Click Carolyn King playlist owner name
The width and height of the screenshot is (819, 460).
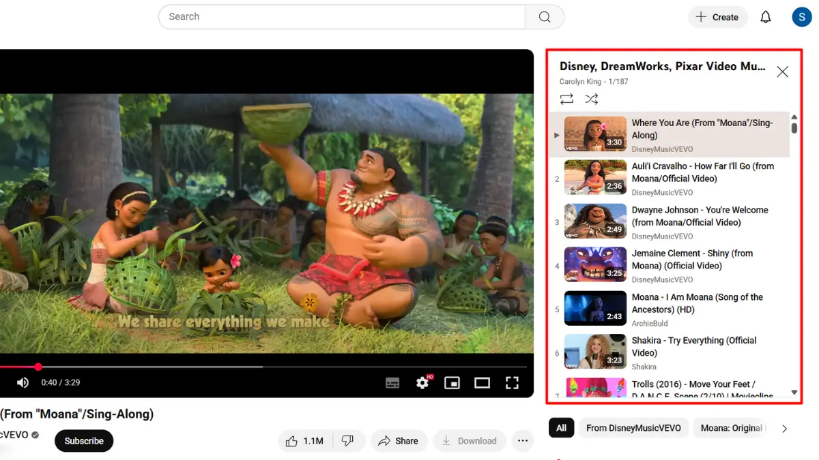pos(581,82)
